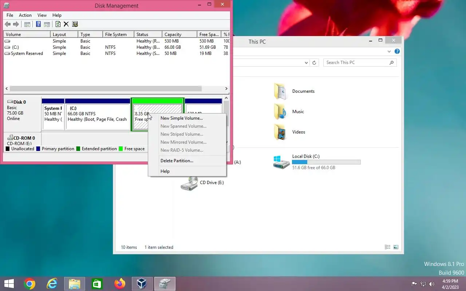Switch This PC to large icons view

click(396, 247)
